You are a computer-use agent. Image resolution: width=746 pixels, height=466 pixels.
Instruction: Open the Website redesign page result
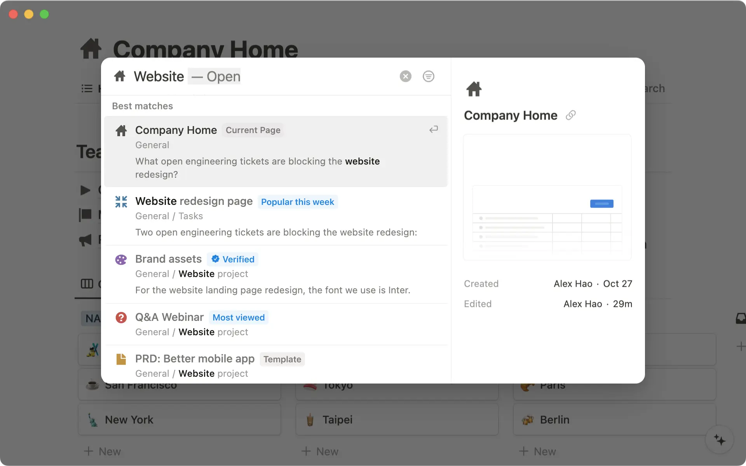(194, 201)
